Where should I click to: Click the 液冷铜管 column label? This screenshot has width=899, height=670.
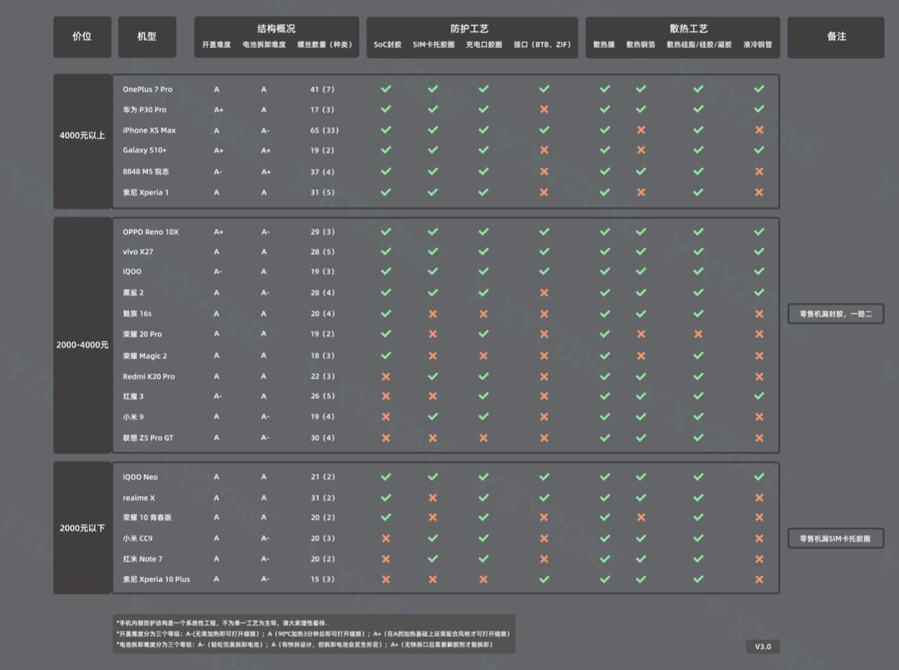click(x=758, y=45)
